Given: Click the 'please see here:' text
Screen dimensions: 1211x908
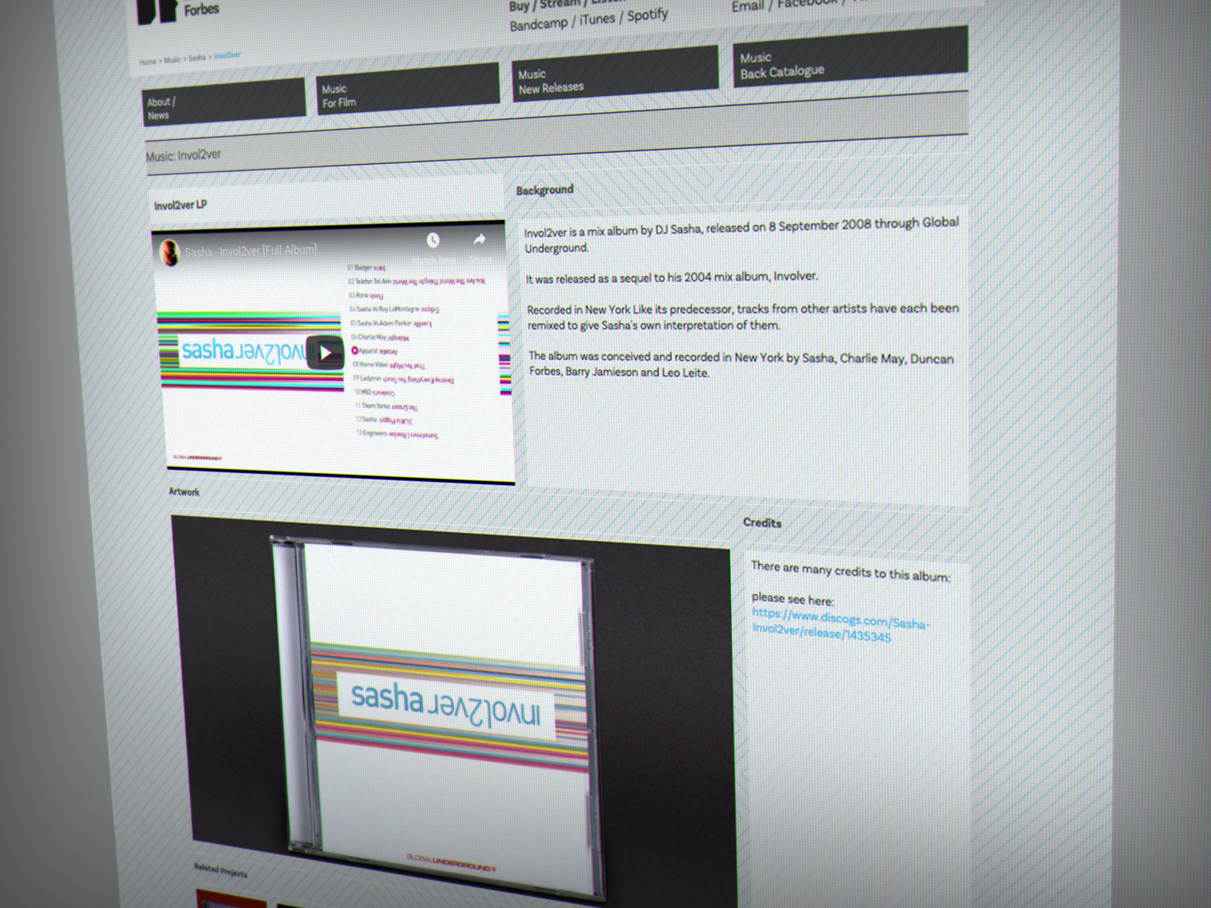Looking at the screenshot, I should (792, 599).
